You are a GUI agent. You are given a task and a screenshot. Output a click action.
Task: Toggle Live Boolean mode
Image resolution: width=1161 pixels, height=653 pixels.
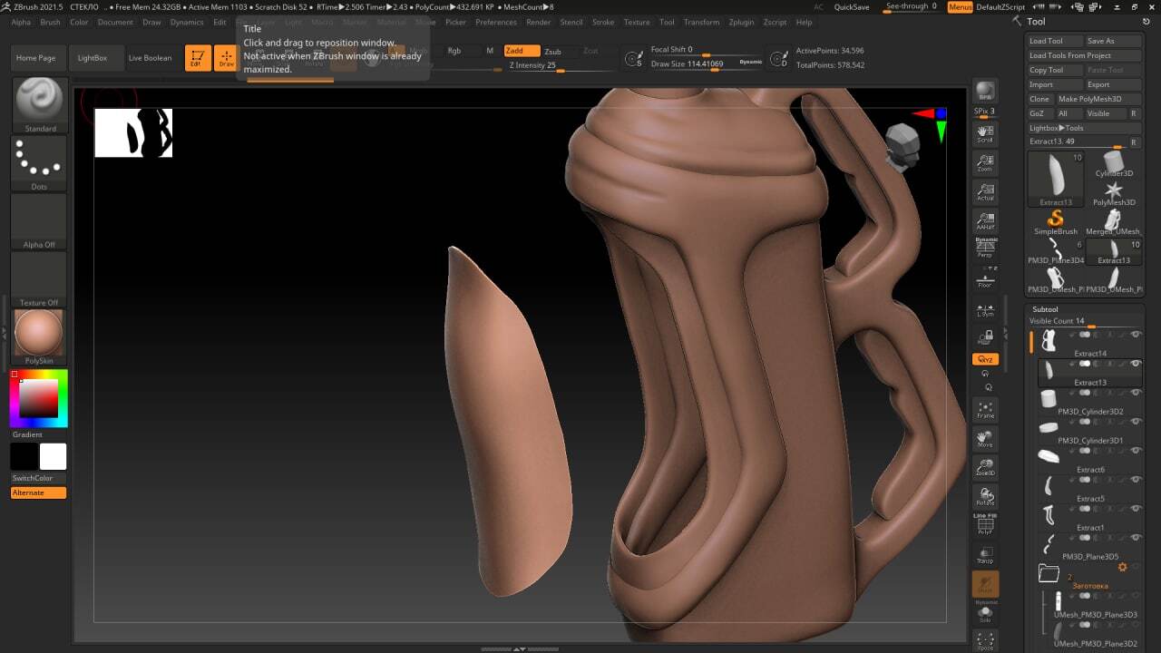[150, 58]
